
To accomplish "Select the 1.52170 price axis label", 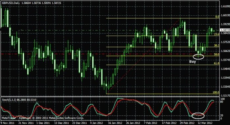I will [225, 96].
